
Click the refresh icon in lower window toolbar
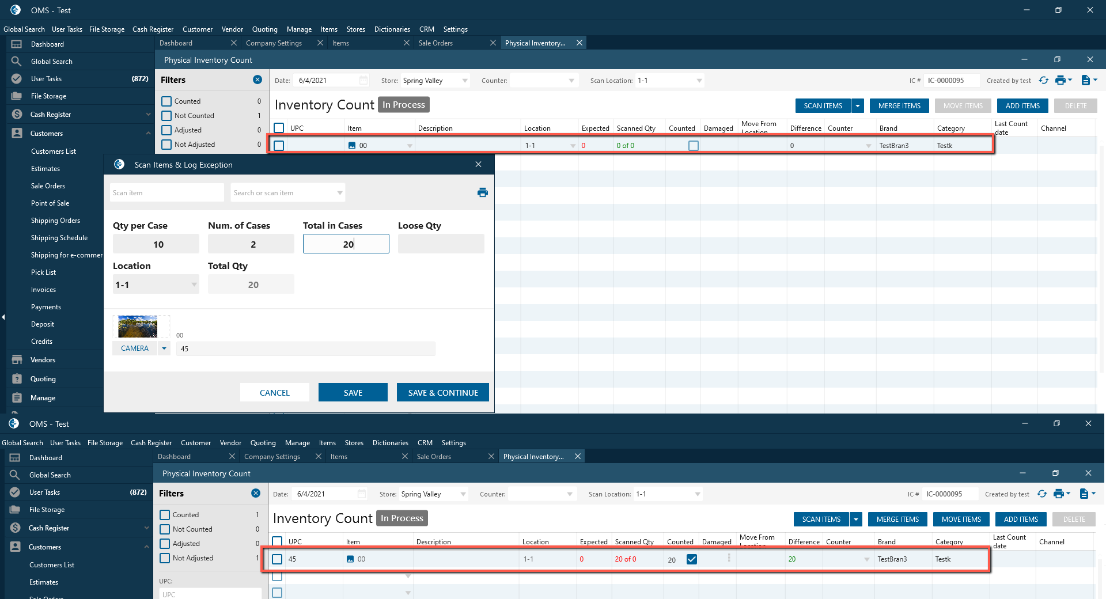[x=1042, y=494]
